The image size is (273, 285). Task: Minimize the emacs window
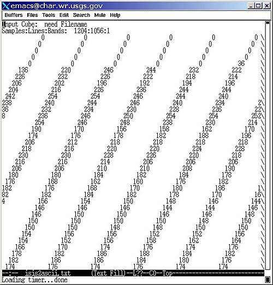[251, 6]
